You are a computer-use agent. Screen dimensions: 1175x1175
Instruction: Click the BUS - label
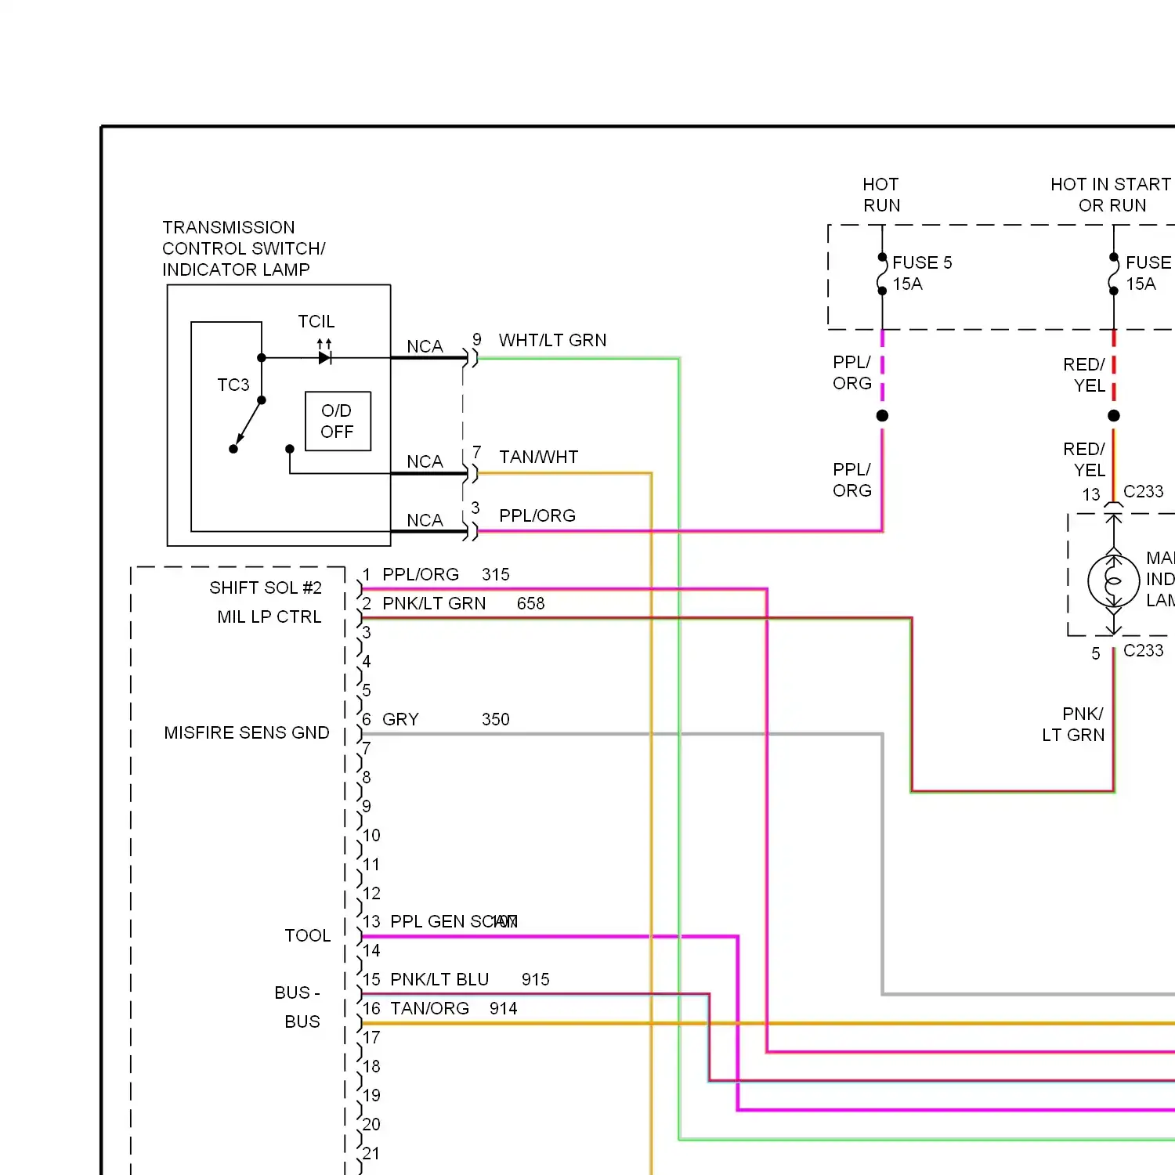click(298, 993)
